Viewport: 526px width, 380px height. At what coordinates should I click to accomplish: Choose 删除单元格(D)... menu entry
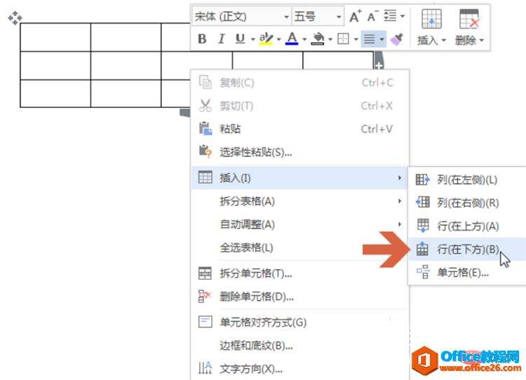coord(300,297)
